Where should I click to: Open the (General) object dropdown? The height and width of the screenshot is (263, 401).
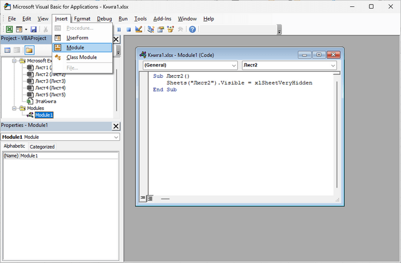point(189,65)
